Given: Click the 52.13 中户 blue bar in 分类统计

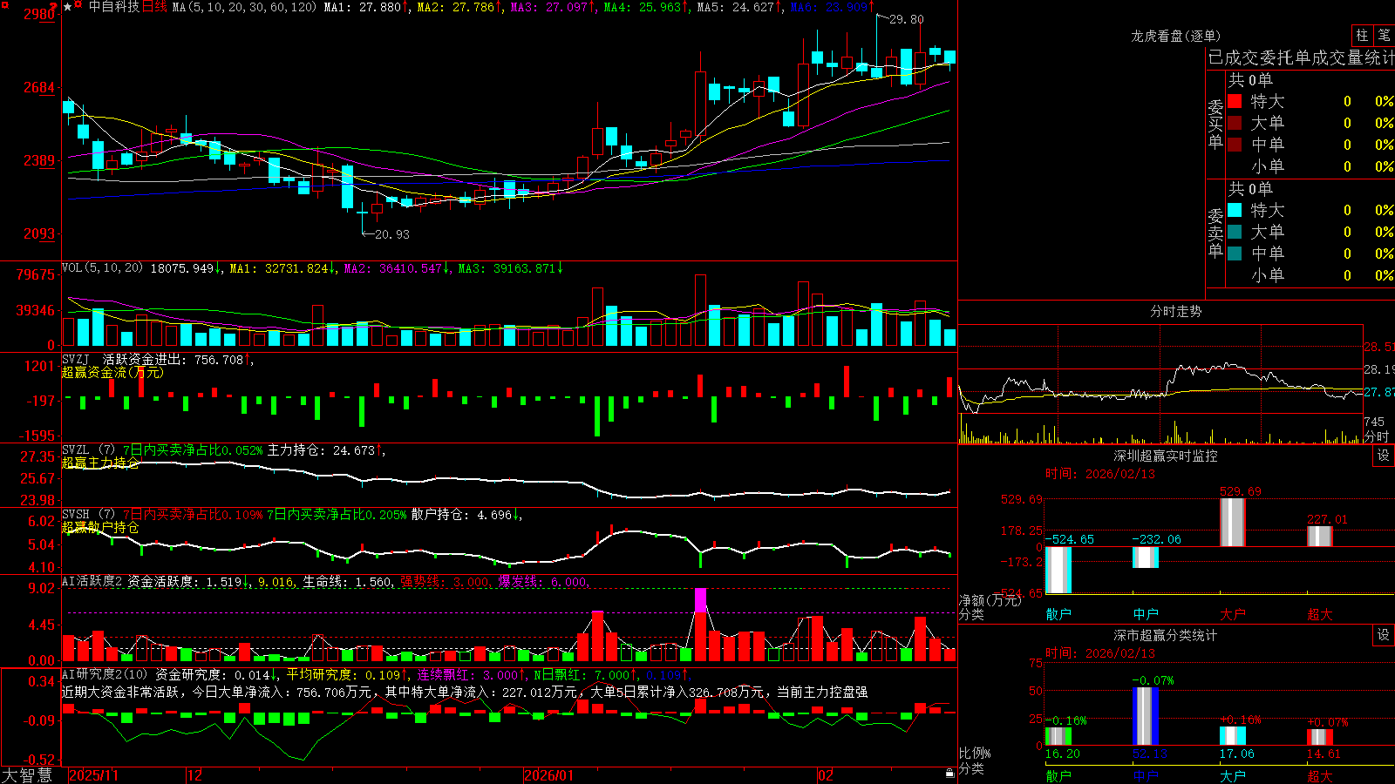Looking at the screenshot, I should 1146,716.
